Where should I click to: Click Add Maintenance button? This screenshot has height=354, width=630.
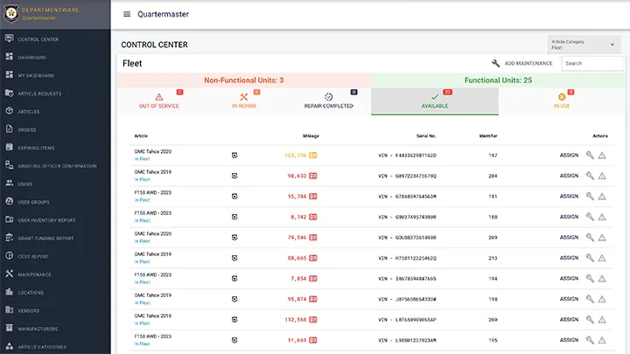pos(521,64)
